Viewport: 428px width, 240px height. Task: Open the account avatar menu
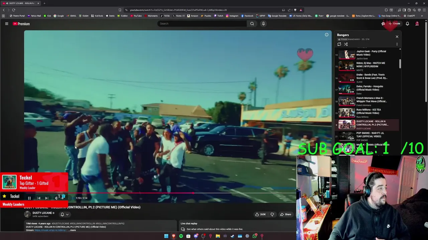[417, 24]
